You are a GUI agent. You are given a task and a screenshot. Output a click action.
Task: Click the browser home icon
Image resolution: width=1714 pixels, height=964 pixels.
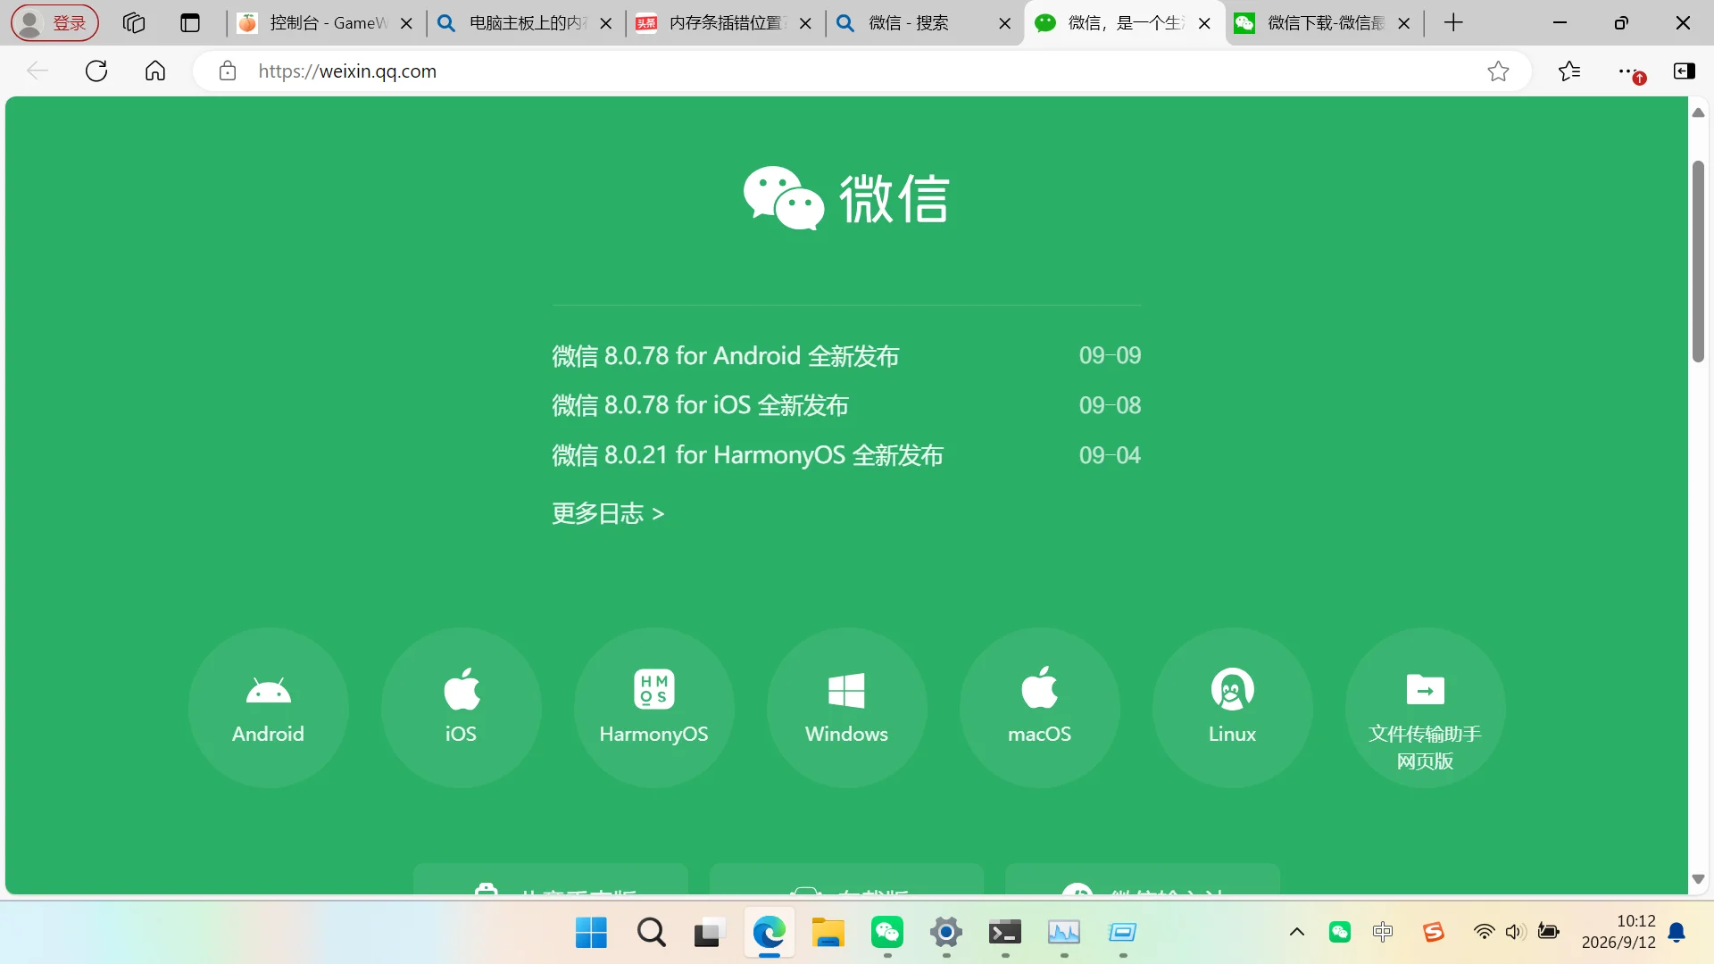(155, 71)
